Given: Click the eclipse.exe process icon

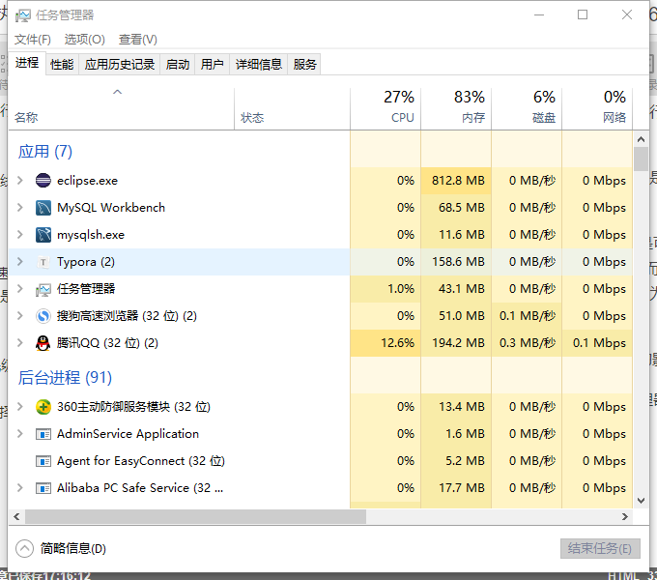Looking at the screenshot, I should point(43,181).
